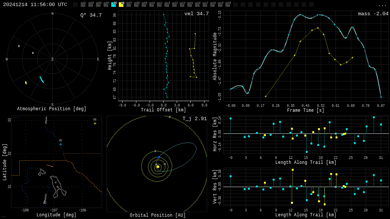This screenshot has width=390, height=219.
Task: Click the yellow station 06 indicator box
Action: pyautogui.click(x=121, y=5)
